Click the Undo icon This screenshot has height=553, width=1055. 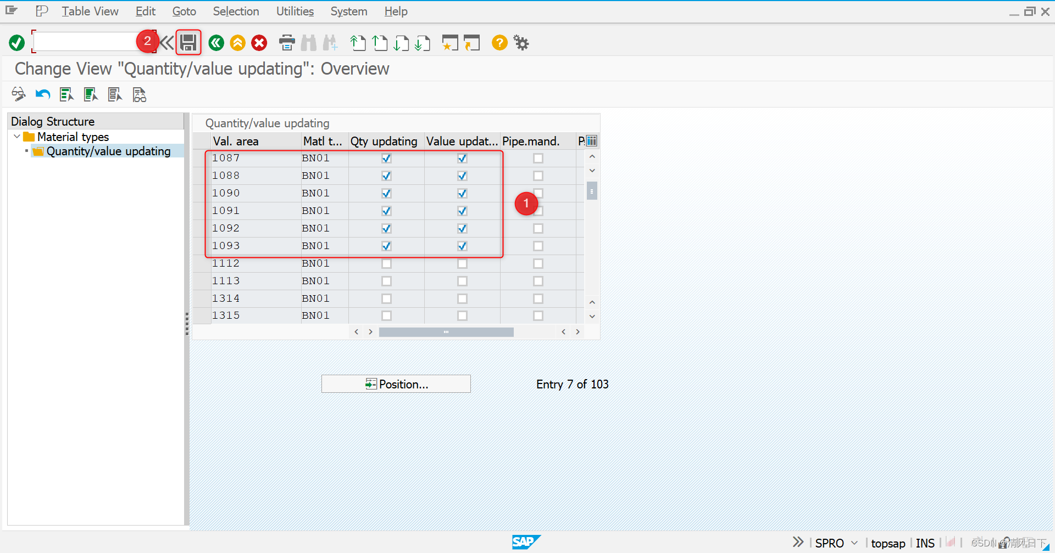42,94
